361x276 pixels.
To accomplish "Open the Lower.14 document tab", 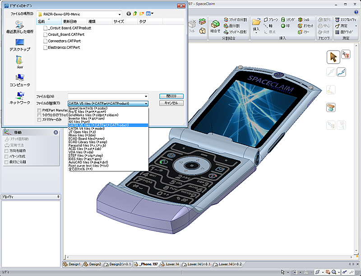I will [171, 264].
